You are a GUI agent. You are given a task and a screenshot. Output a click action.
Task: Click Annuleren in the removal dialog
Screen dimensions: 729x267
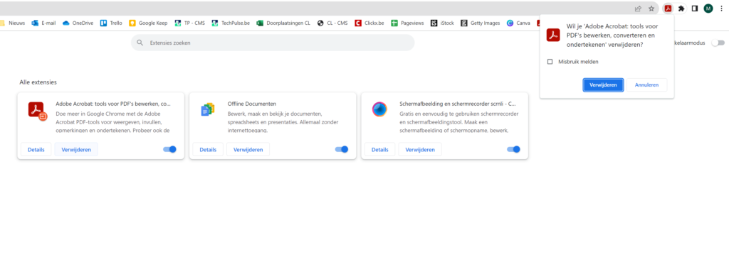pyautogui.click(x=646, y=85)
